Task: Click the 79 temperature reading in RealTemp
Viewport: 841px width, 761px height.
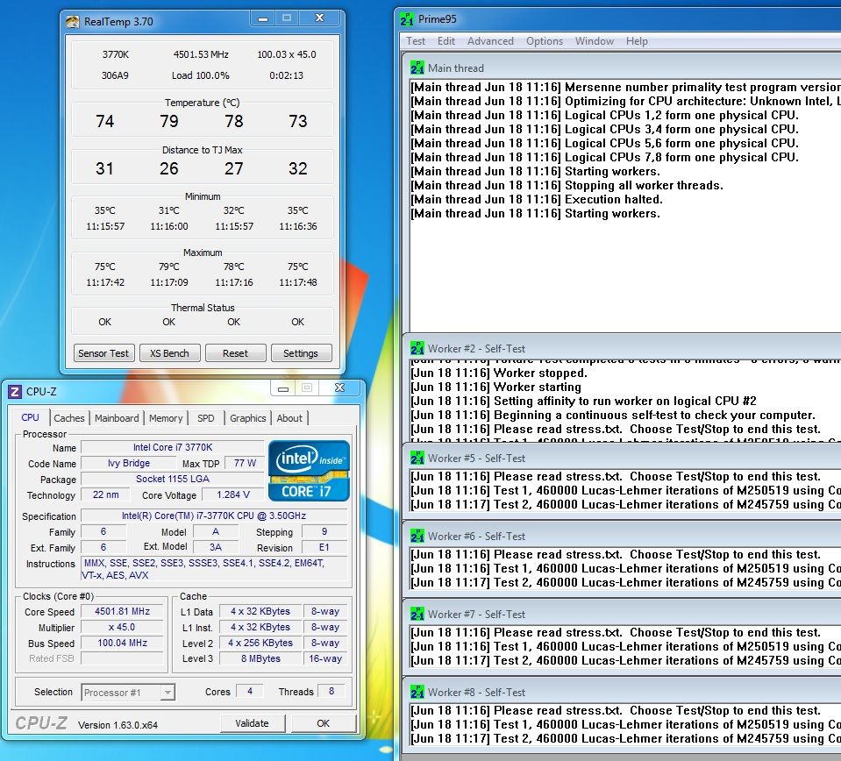Action: coord(169,121)
